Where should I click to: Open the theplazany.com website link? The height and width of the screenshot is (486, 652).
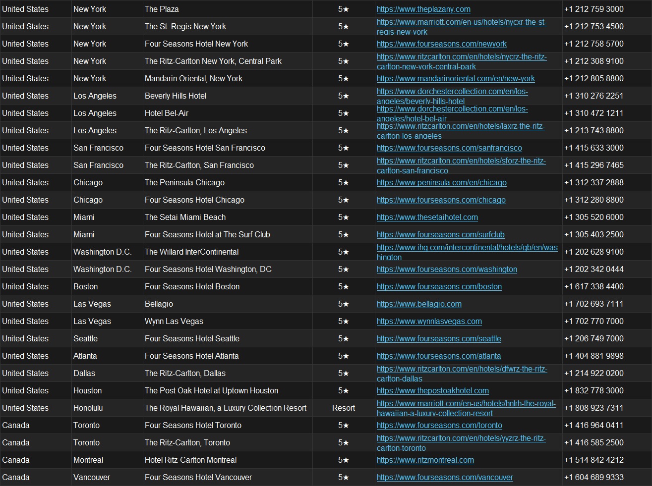point(423,9)
